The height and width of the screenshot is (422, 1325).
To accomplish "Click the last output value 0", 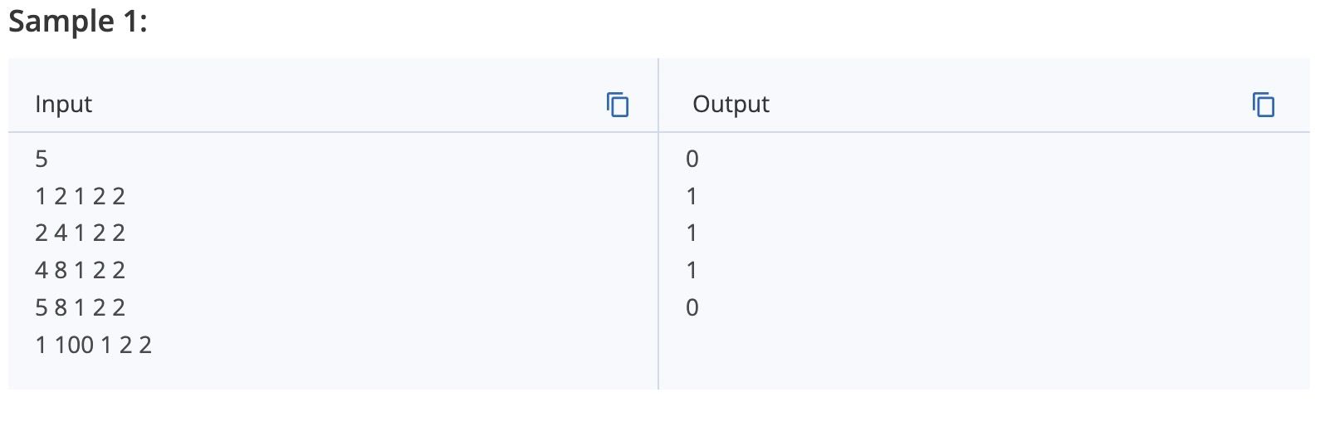I will (692, 307).
